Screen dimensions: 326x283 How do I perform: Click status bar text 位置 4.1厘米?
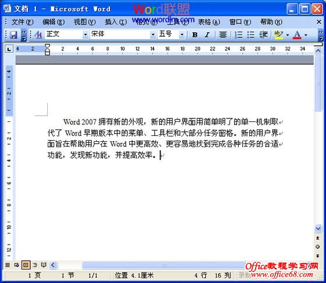click(x=134, y=275)
